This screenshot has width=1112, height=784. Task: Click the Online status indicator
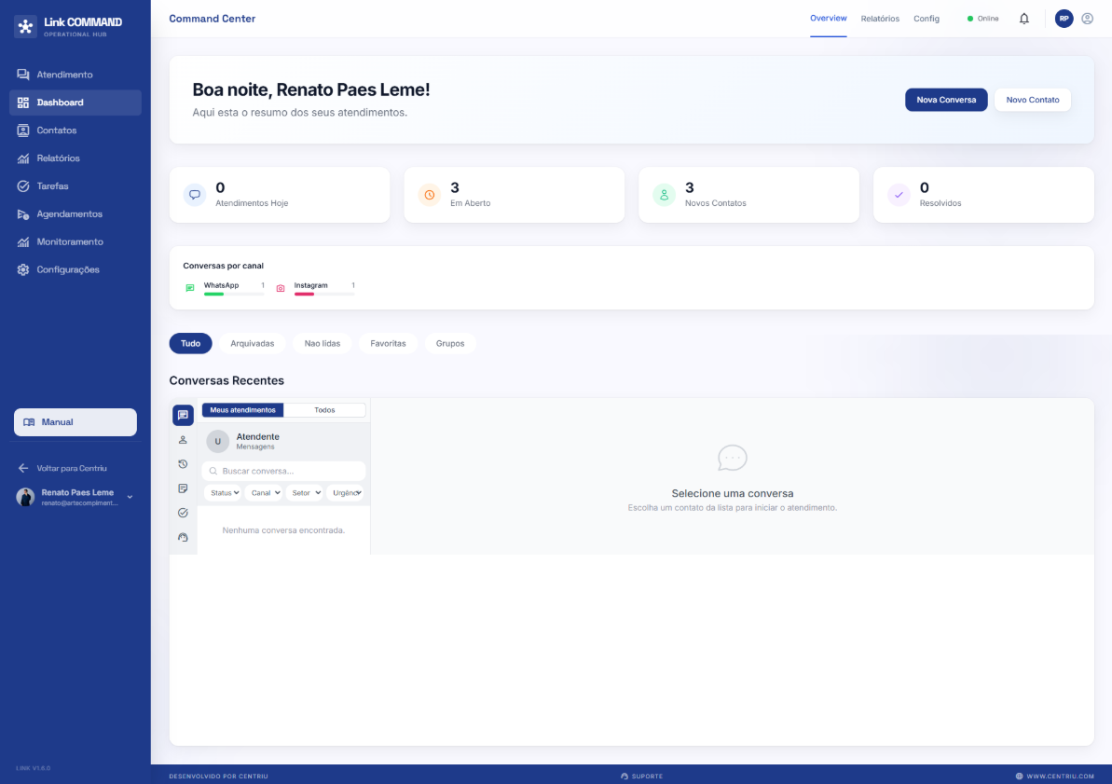pyautogui.click(x=983, y=19)
